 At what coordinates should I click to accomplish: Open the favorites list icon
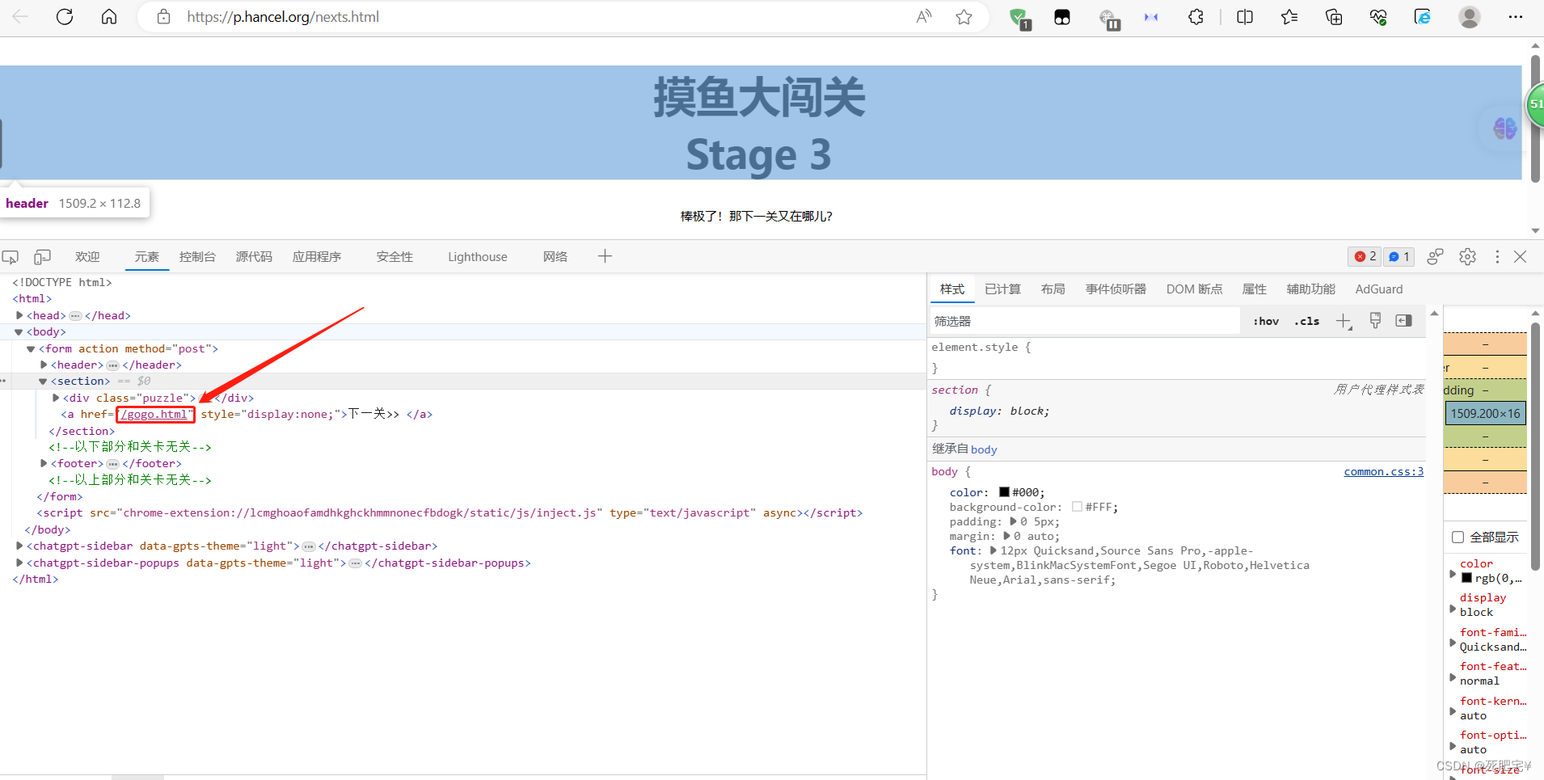pos(1289,17)
